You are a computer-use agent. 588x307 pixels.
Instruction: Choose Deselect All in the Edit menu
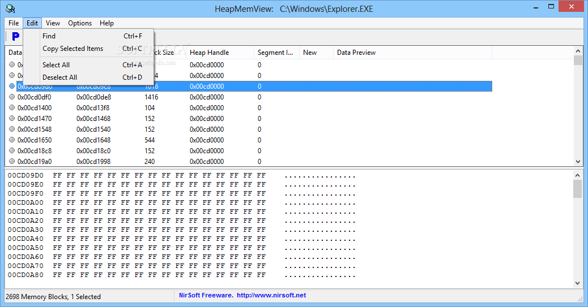[88, 77]
